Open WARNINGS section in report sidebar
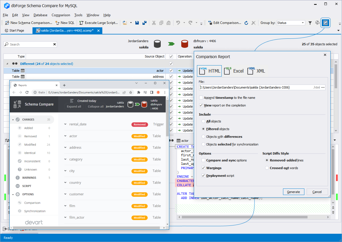 (29, 178)
